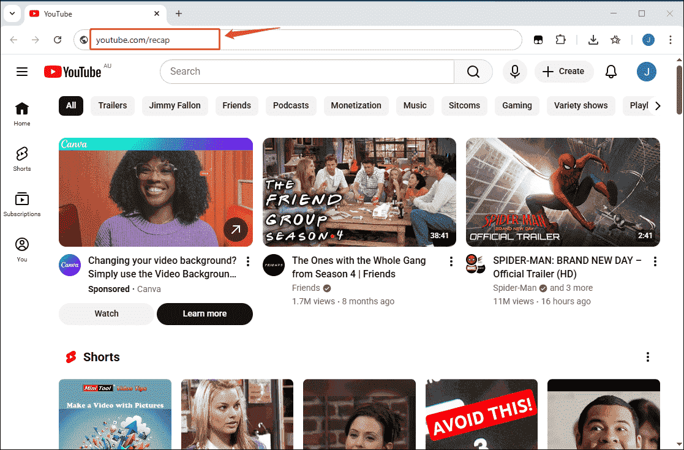684x450 pixels.
Task: Toggle the Music filter chip
Action: tap(415, 105)
